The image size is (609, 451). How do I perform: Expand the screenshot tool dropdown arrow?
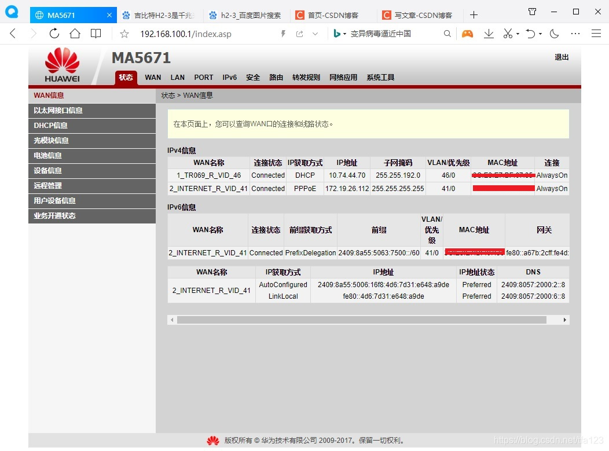(x=518, y=34)
